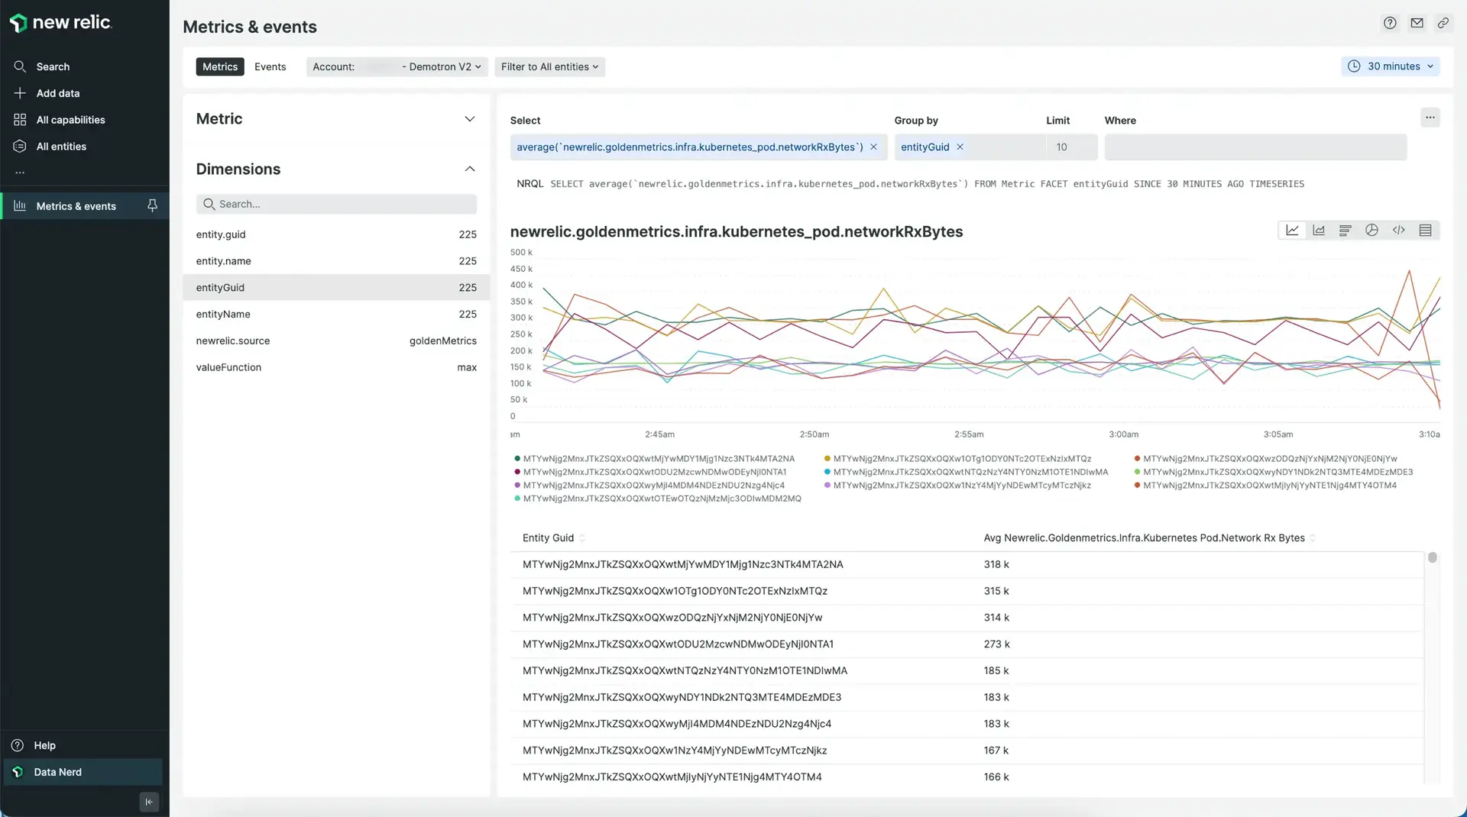Open the Filter to All entities dropdown
1467x817 pixels.
click(549, 66)
